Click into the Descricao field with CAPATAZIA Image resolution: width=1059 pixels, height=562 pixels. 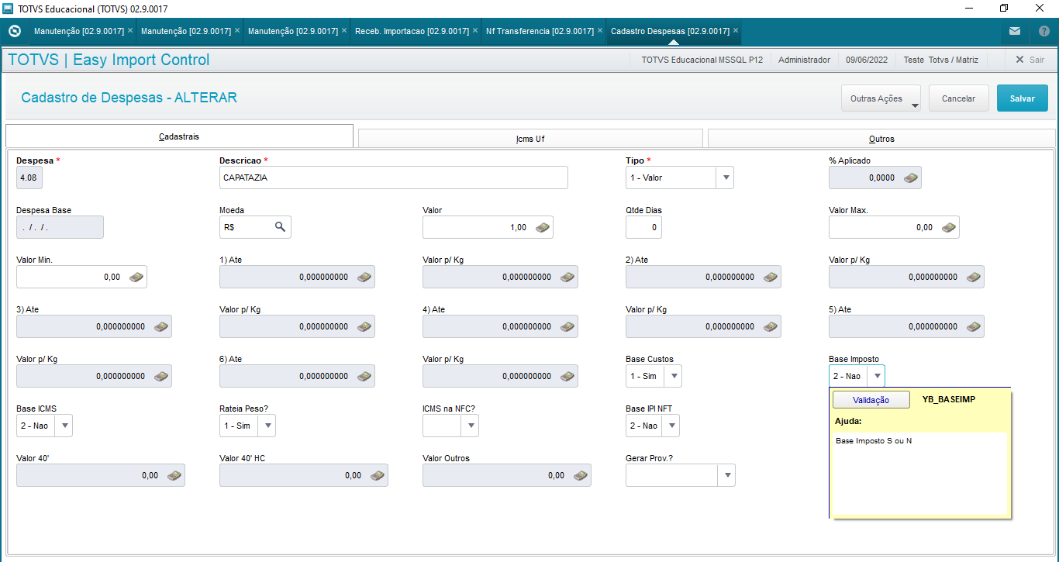(393, 178)
